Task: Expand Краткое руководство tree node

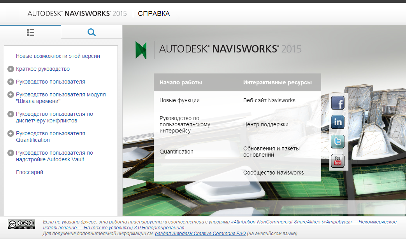Action: point(11,69)
